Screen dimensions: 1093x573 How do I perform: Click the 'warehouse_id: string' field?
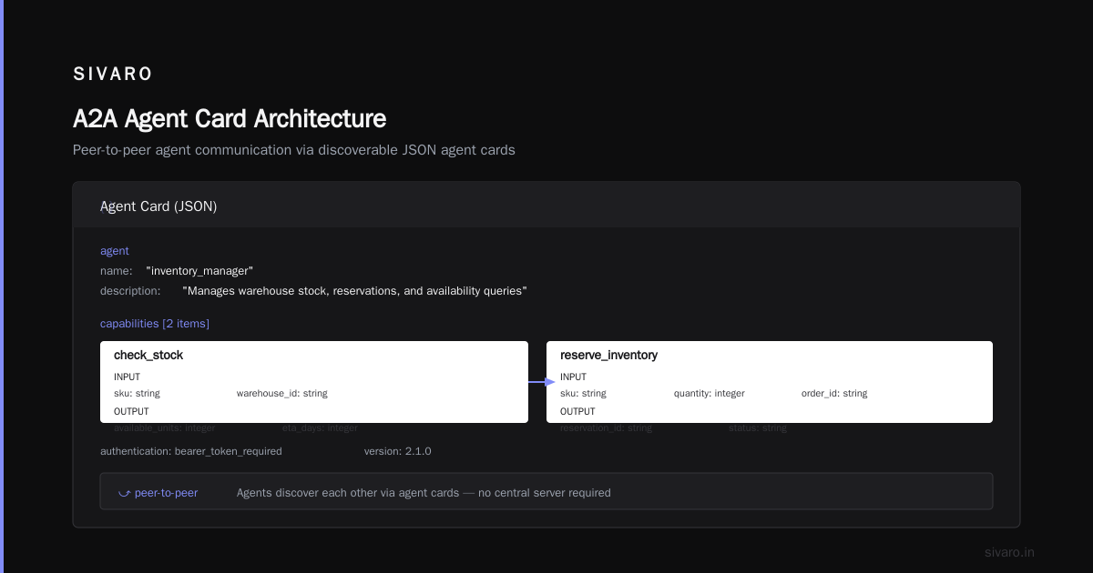282,394
